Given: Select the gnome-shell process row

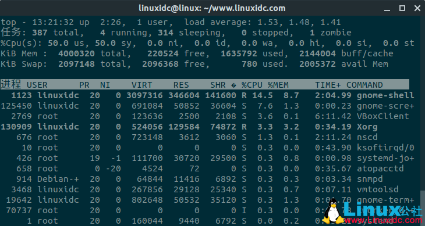Looking at the screenshot, I should [x=207, y=95].
